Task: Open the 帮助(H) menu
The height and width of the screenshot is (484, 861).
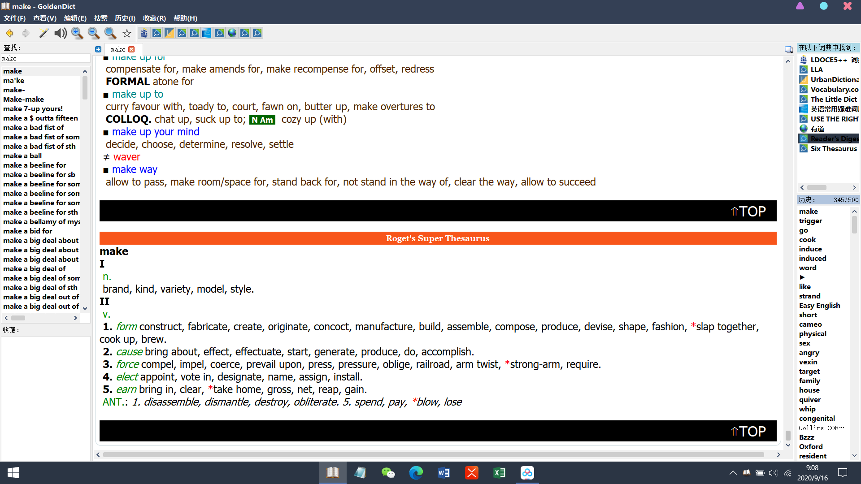Action: 185,18
